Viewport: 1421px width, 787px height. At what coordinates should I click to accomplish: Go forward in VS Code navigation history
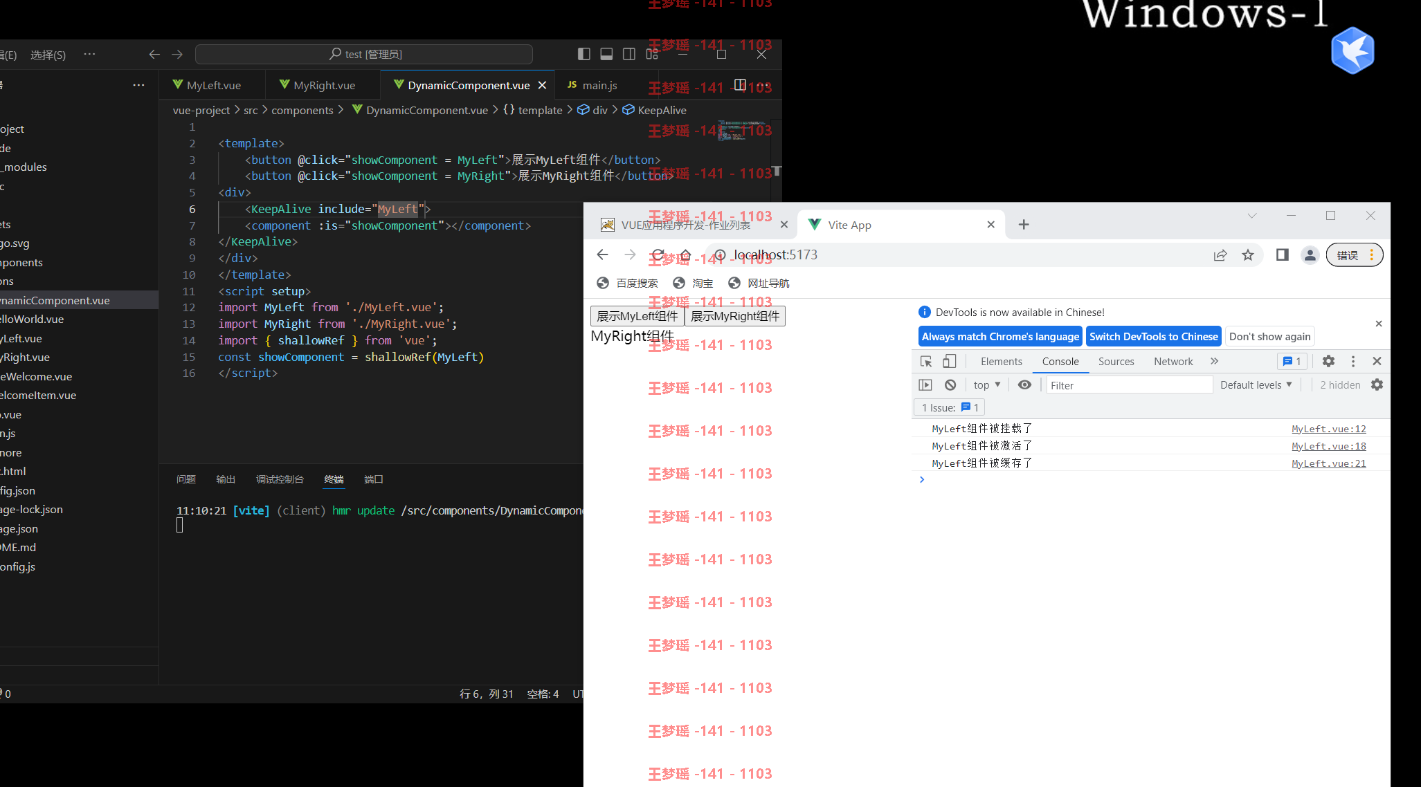pos(177,54)
